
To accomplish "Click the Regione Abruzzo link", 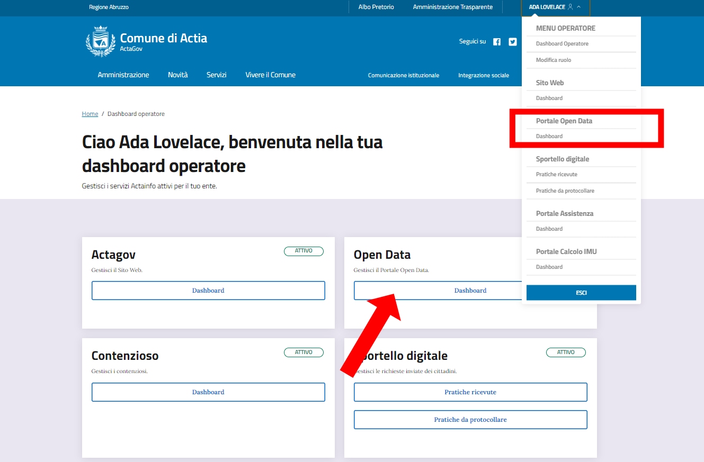I will (x=109, y=7).
